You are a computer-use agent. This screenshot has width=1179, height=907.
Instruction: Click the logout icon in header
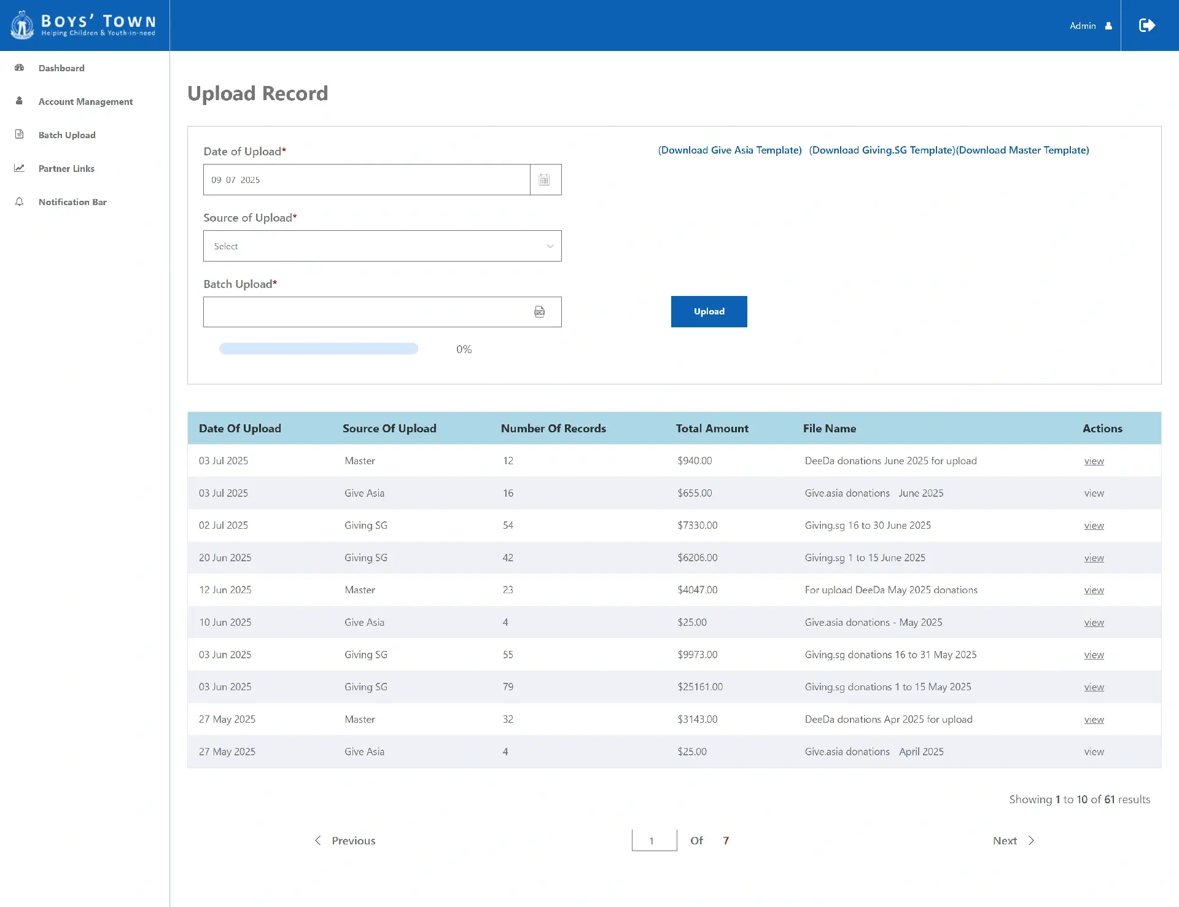pyautogui.click(x=1146, y=25)
